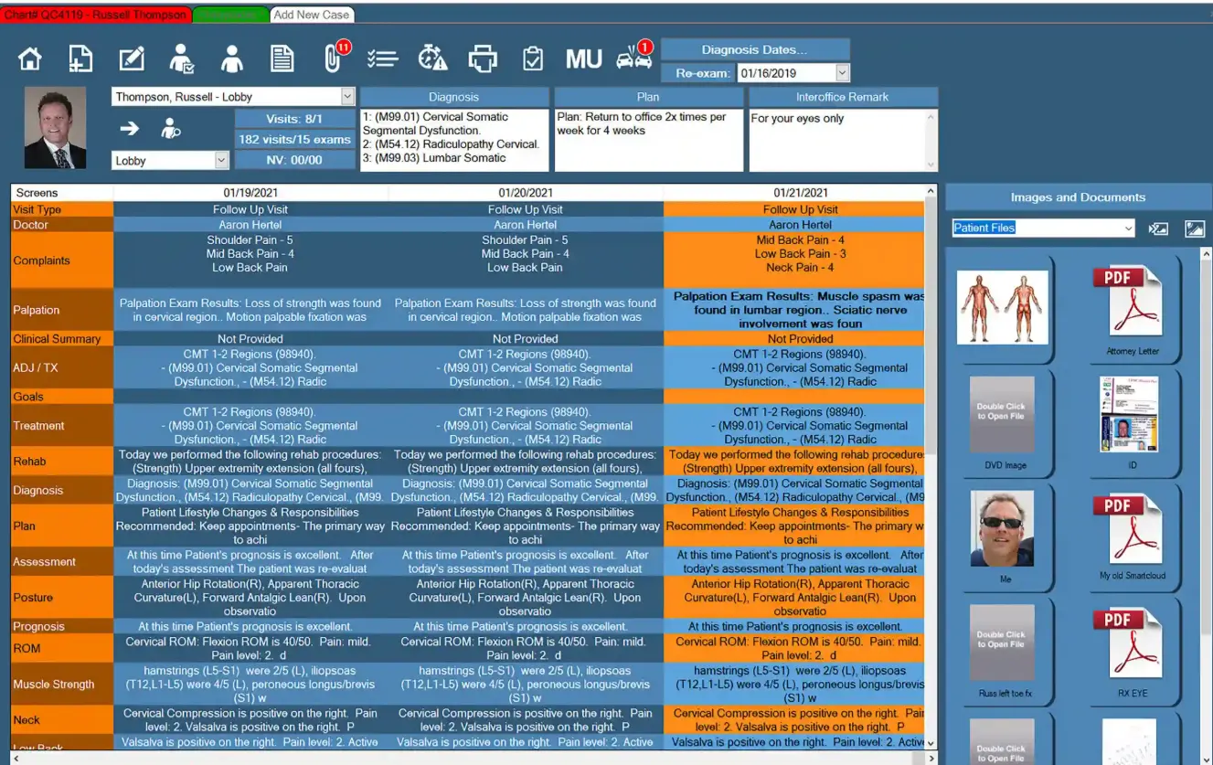Click the checklist icon in the toolbar
Screen dimensions: 1213x765
pyautogui.click(x=384, y=58)
